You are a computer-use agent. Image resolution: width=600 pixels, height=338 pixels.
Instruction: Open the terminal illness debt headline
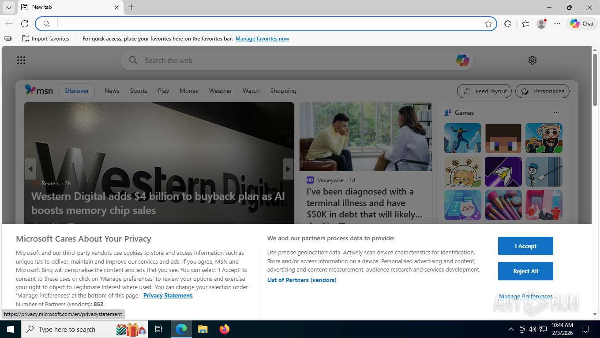coord(364,203)
